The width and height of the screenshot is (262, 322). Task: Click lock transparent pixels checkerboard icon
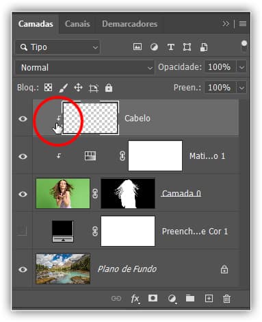point(48,88)
